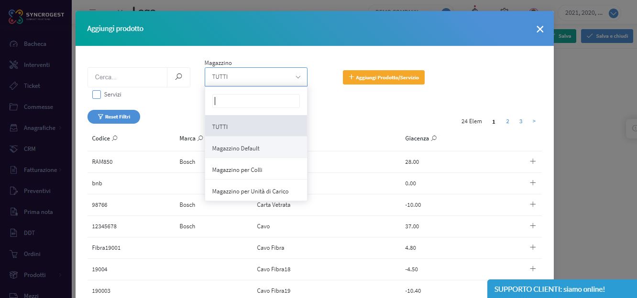The image size is (637, 298).
Task: Open Bacheca from the sidebar
Action: click(35, 44)
